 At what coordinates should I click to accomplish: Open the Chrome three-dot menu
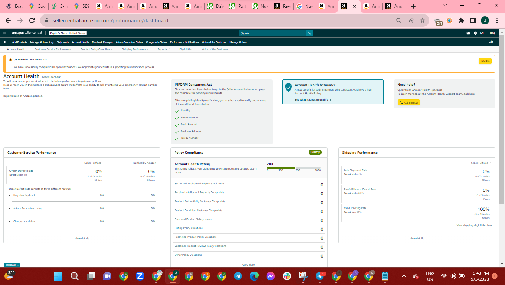(497, 20)
